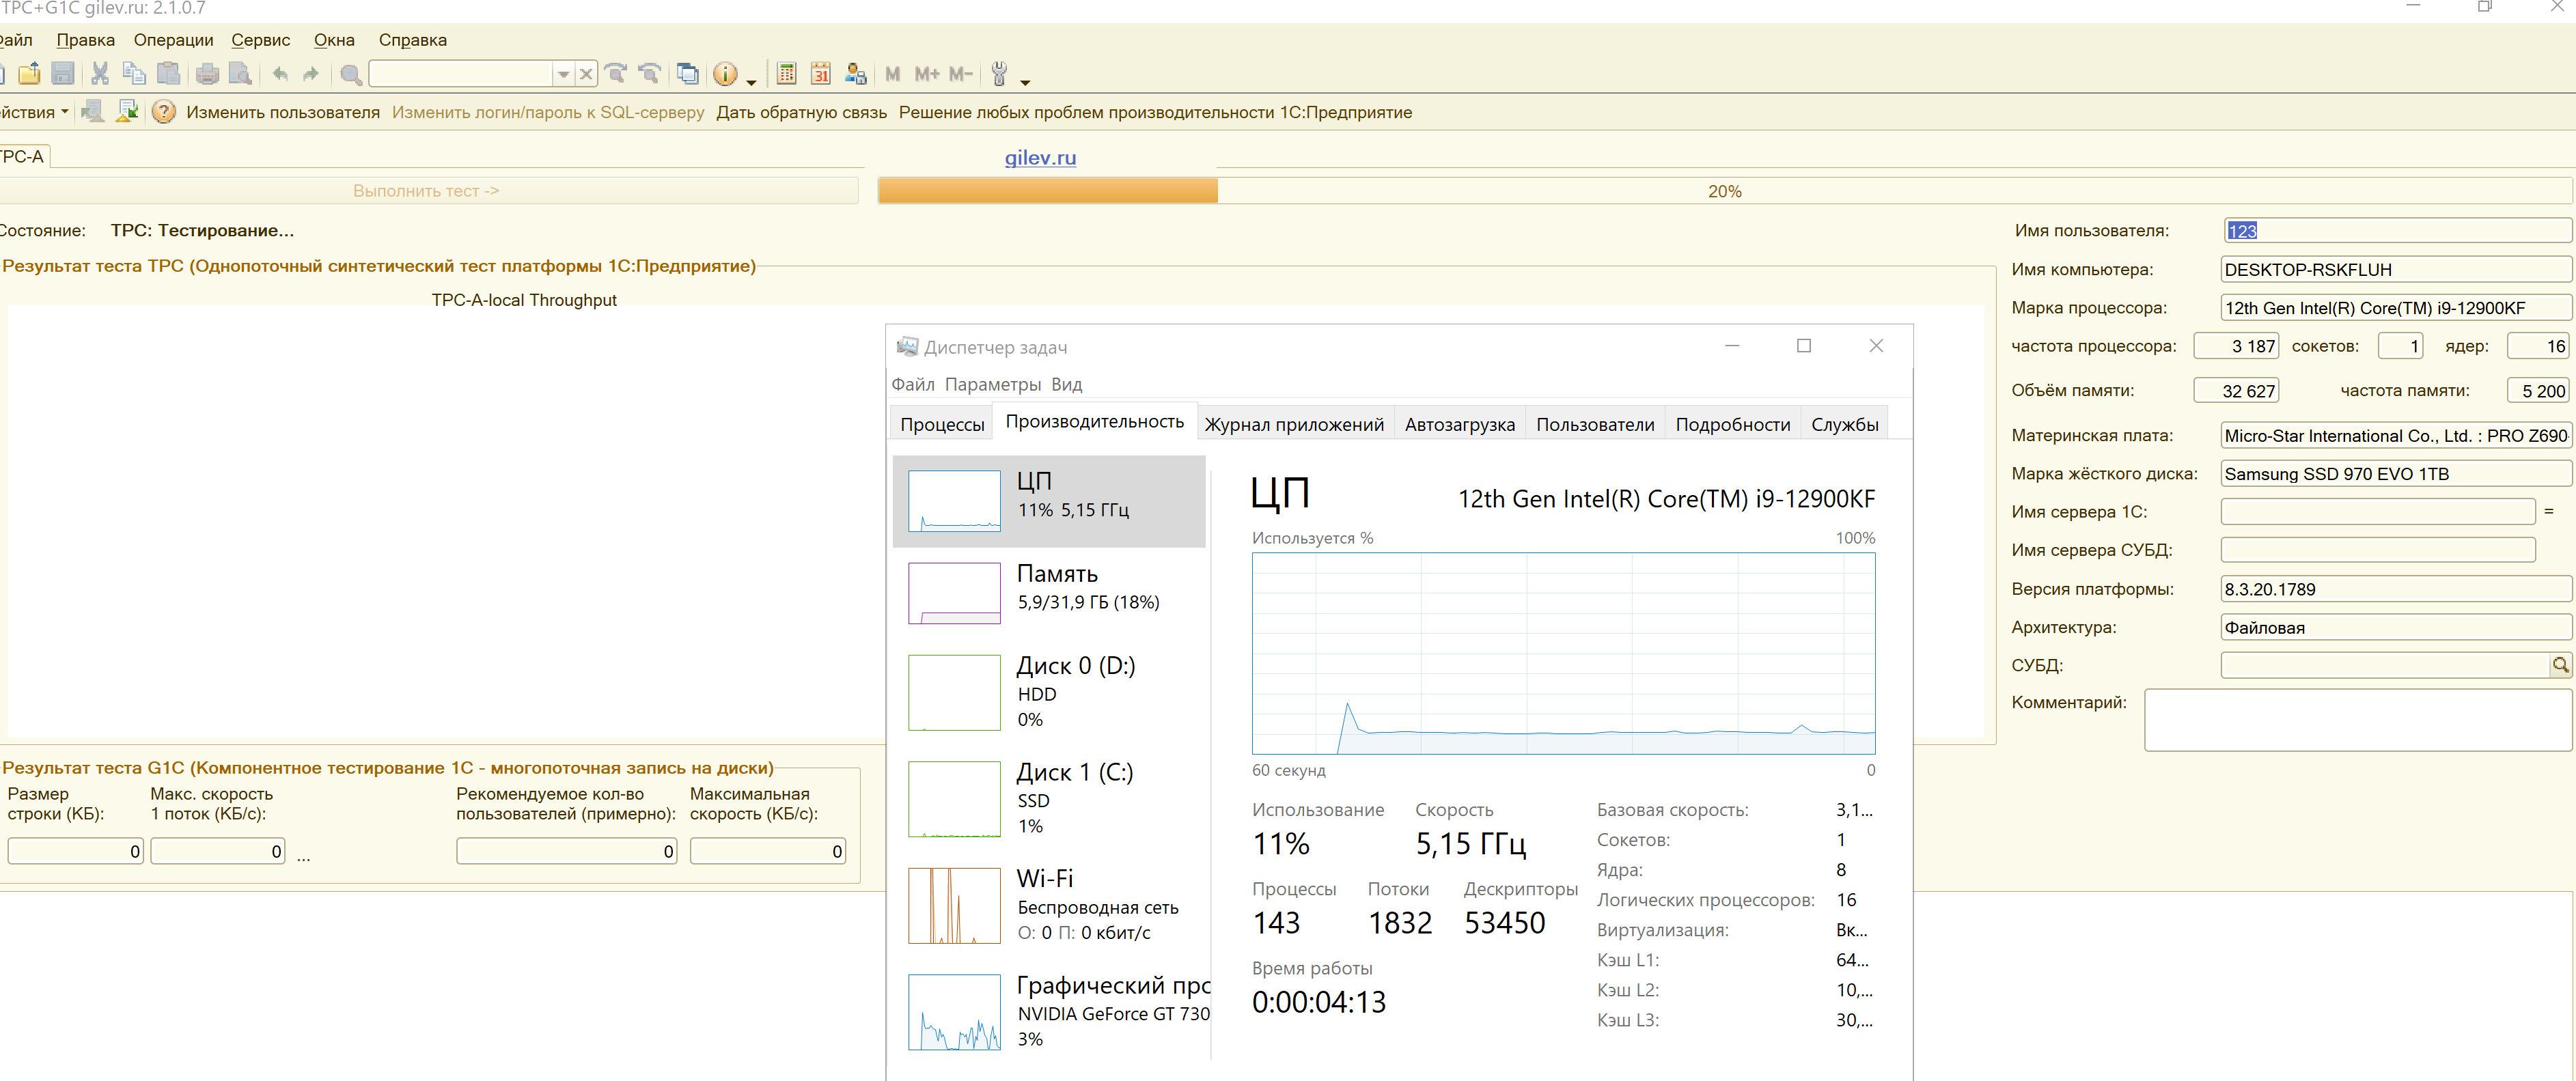Click the M- memory button
The height and width of the screenshot is (1081, 2576).
click(x=960, y=74)
